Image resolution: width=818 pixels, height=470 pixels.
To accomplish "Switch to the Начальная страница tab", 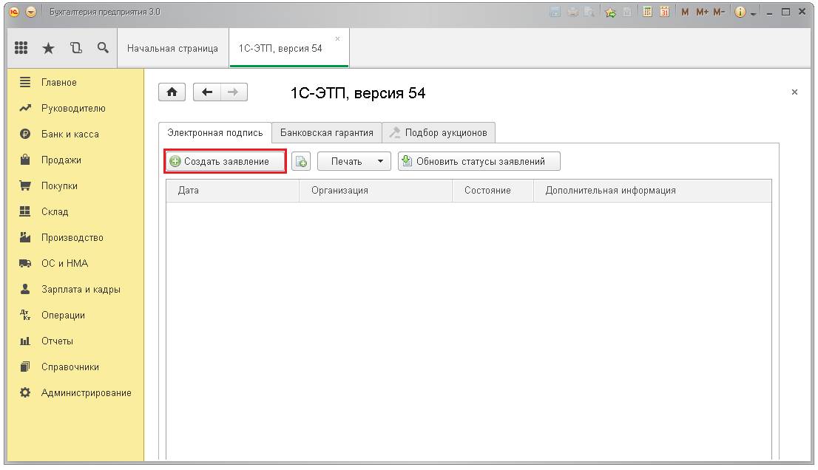I will click(x=172, y=49).
